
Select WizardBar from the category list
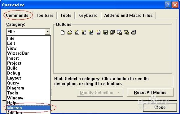click(29, 53)
